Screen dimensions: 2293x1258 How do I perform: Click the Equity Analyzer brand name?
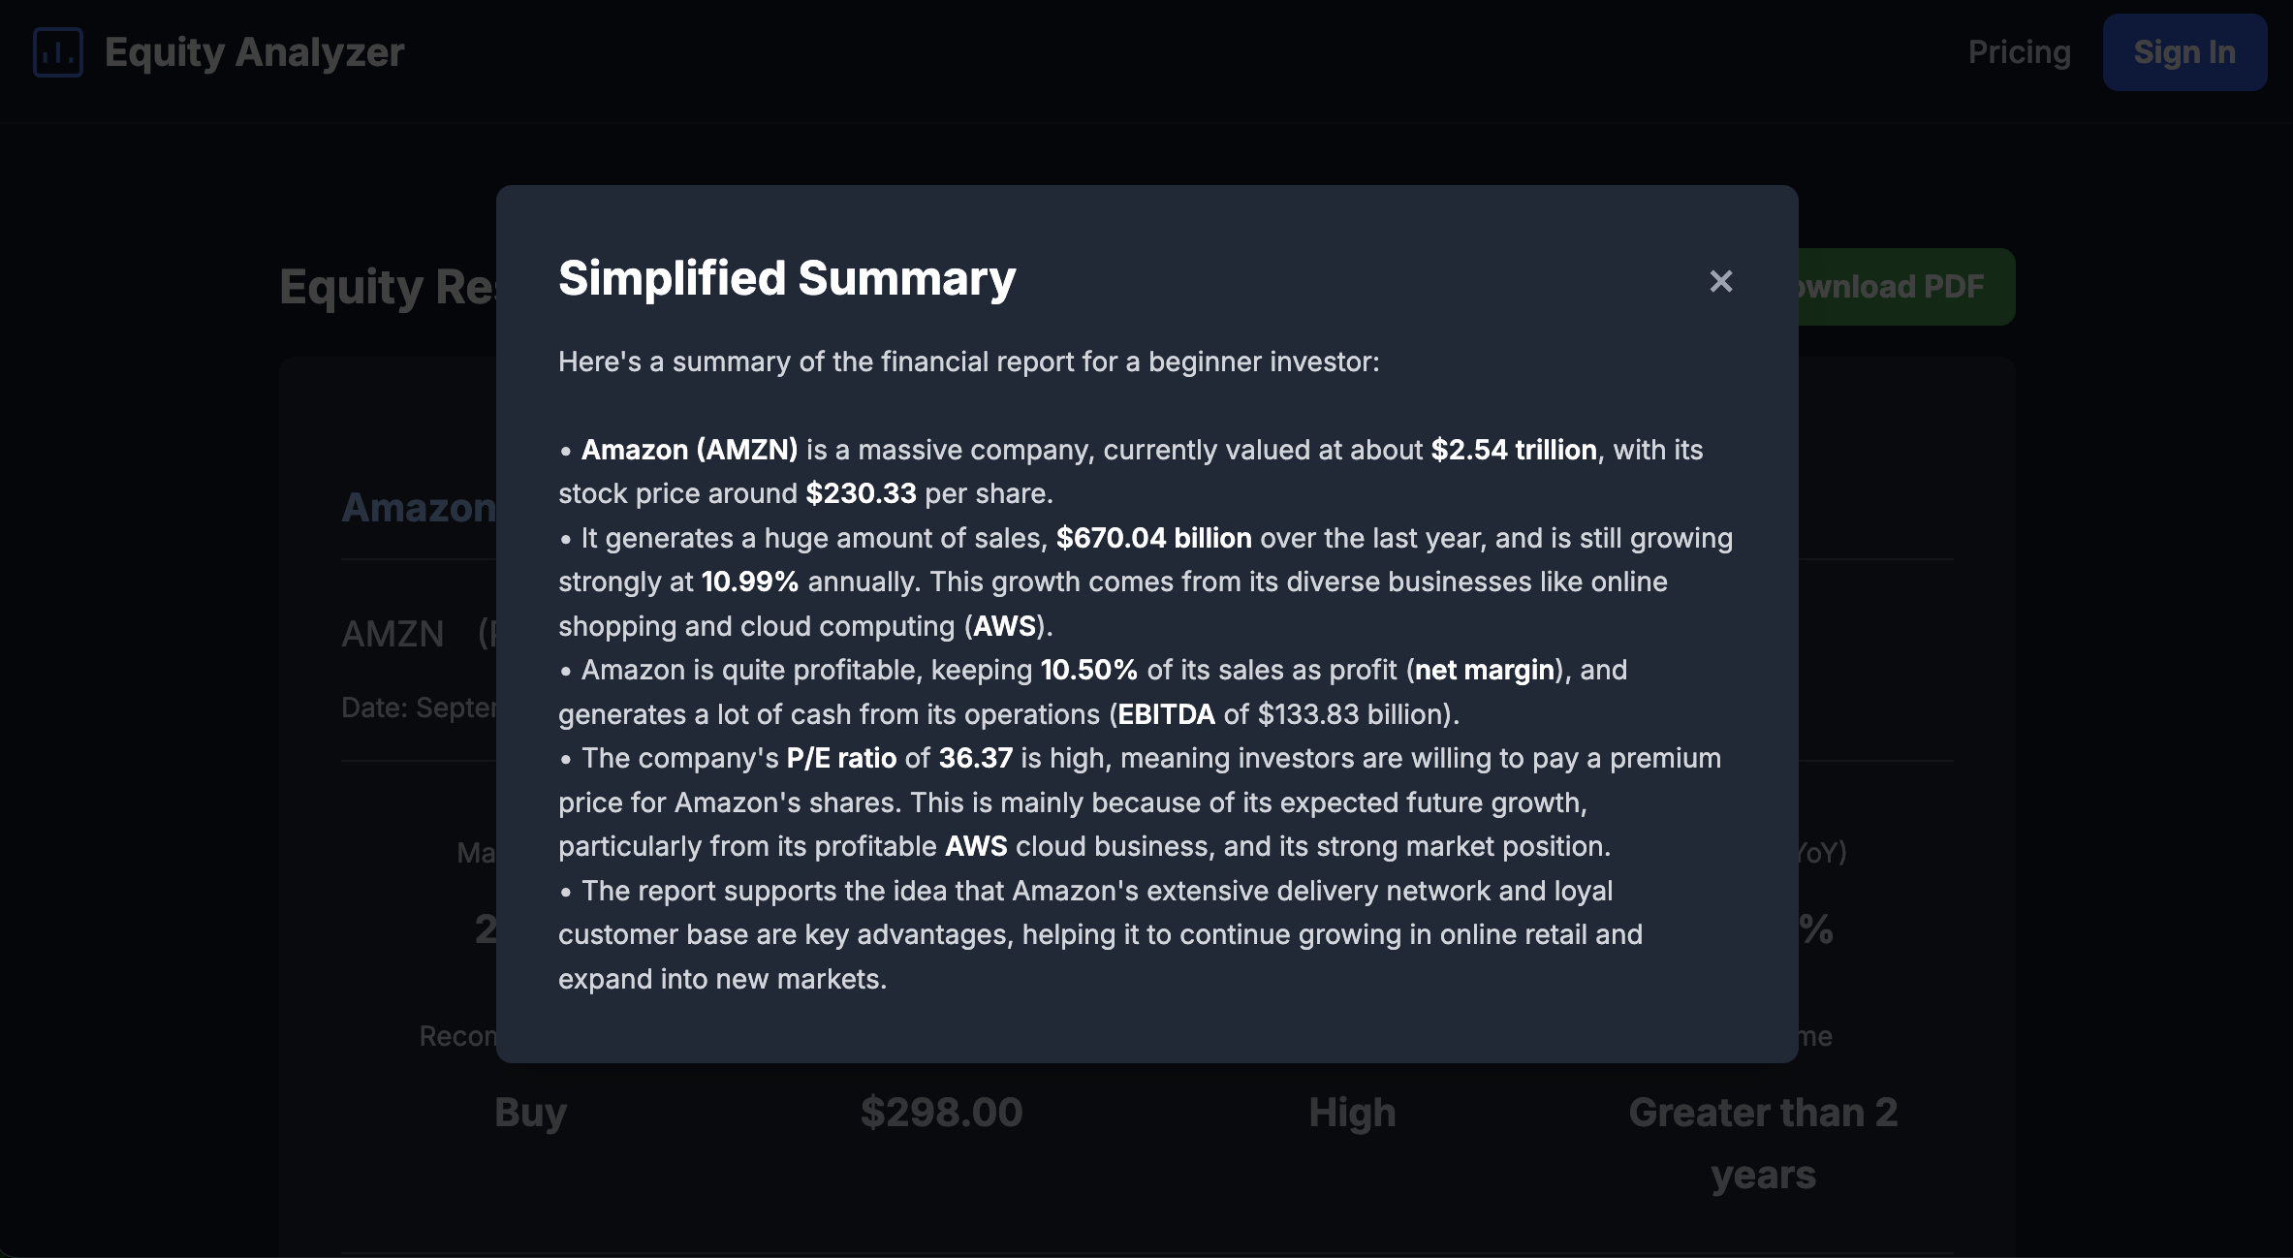[255, 52]
